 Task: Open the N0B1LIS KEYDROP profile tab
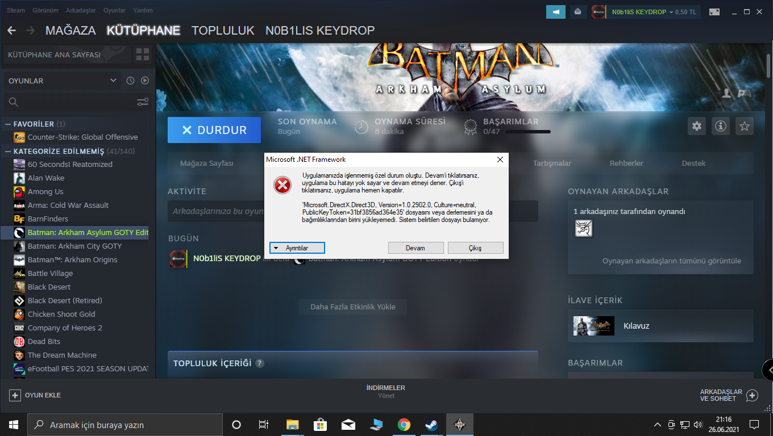pyautogui.click(x=320, y=31)
